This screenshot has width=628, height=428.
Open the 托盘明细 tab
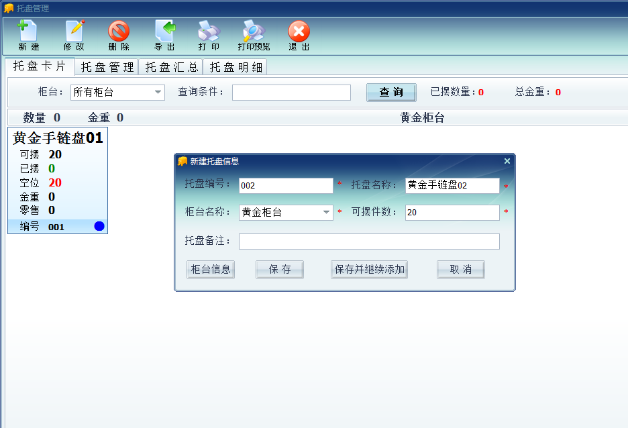(x=235, y=67)
